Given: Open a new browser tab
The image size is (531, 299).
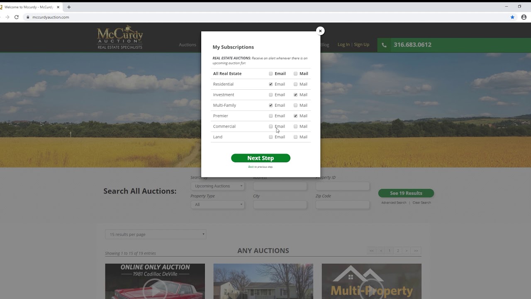Looking at the screenshot, I should tap(69, 7).
